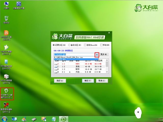The image size is (163, 122).
Task: Open the 计算机 desktop icon
Action: 6,5
